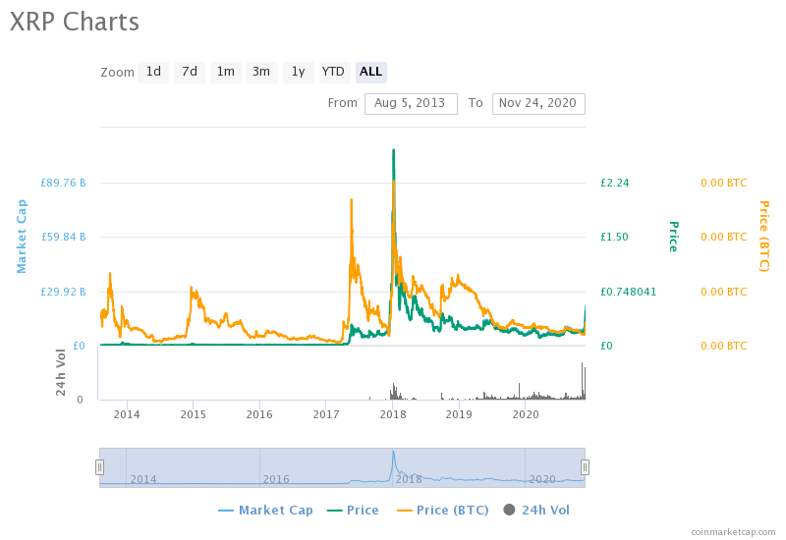
Task: Set zoom to 3m
Action: pyautogui.click(x=261, y=72)
